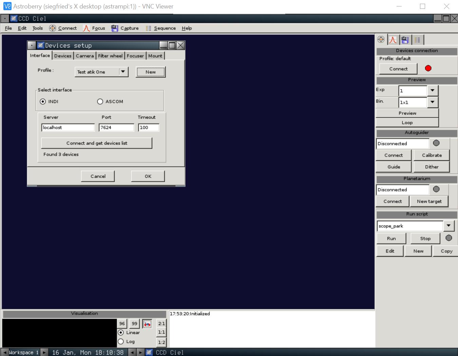This screenshot has height=356, width=458.
Task: Create a New profile
Action: [151, 72]
